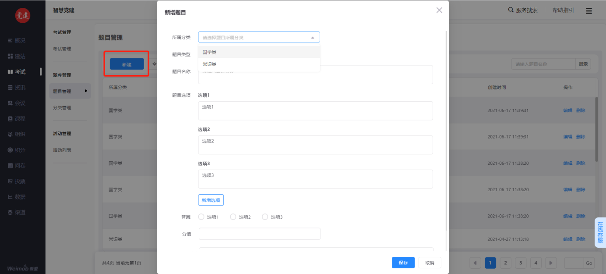This screenshot has width=606, height=274.
Task: Select 选项2 as the answer
Action: coord(233,217)
